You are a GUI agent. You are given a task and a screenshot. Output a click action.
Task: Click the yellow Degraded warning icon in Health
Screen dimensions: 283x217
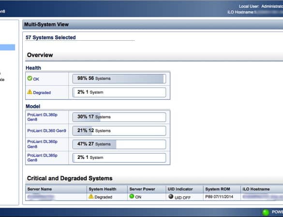click(30, 92)
